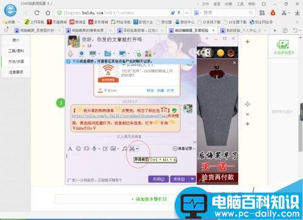Click 添加新步骤栏目 link below chat

(149, 199)
